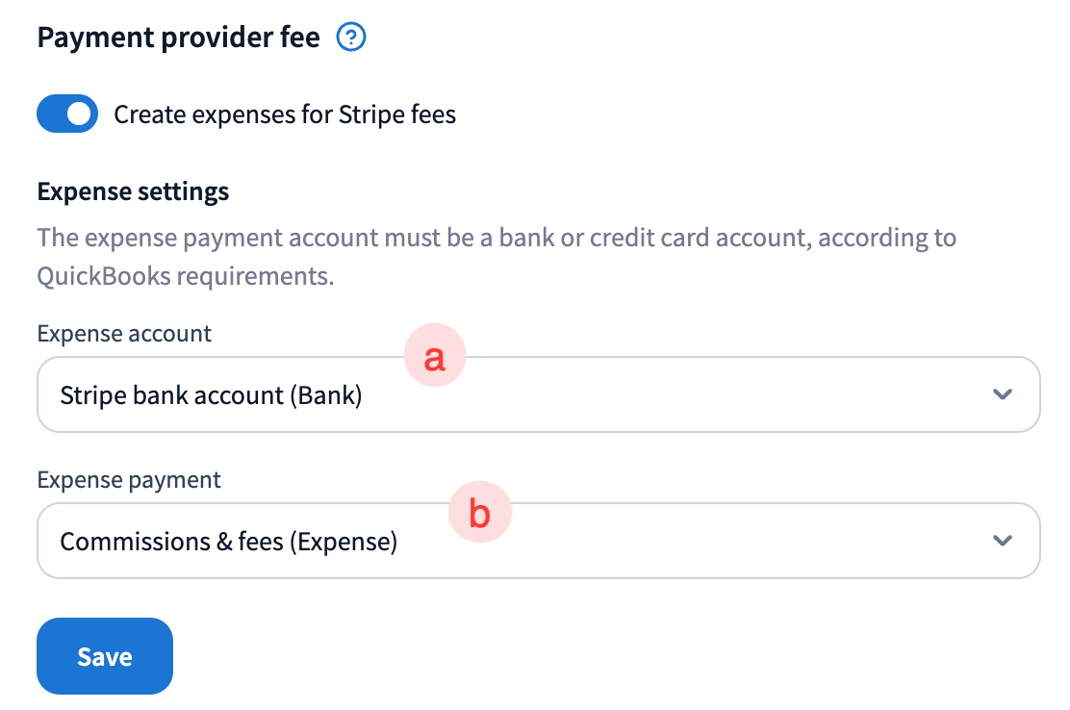Click the "Create expenses for Stripe fees" label

pos(285,115)
